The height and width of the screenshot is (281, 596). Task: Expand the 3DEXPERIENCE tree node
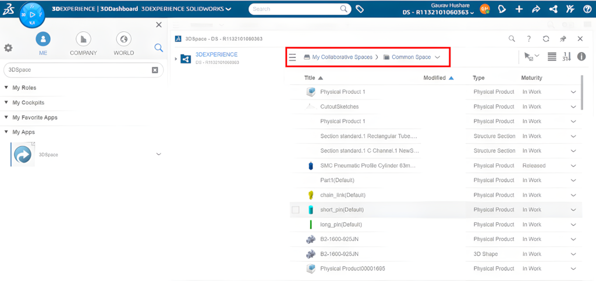pyautogui.click(x=176, y=59)
